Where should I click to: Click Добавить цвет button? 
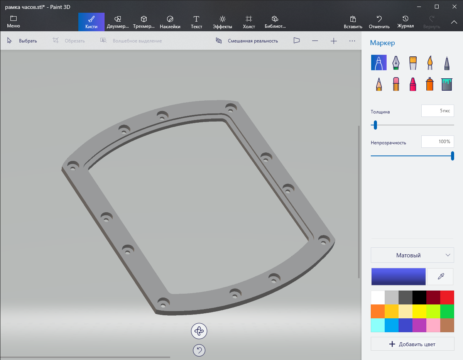(x=412, y=344)
